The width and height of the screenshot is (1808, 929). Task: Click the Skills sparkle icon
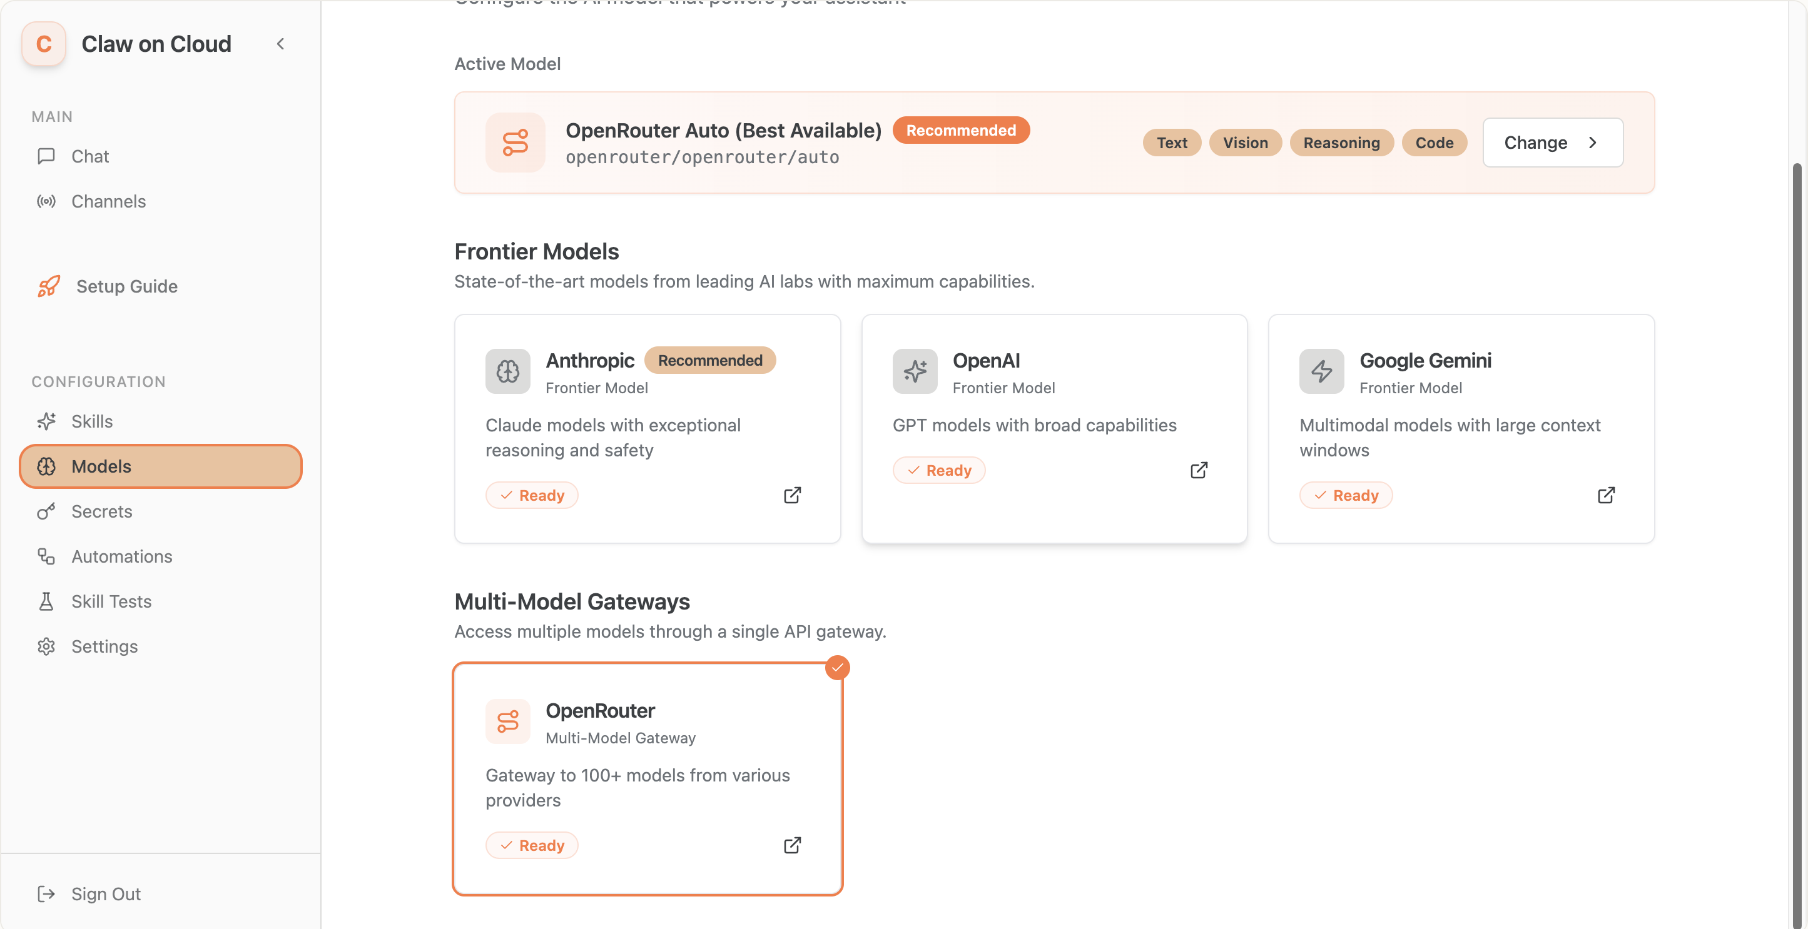(46, 421)
